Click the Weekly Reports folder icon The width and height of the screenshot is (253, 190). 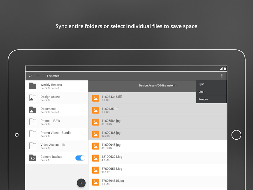pyautogui.click(x=33, y=86)
